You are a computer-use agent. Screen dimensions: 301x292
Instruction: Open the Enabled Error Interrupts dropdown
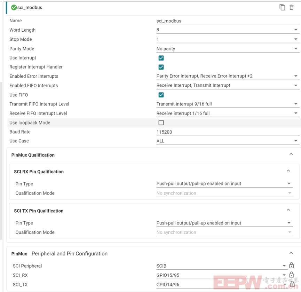228,76
